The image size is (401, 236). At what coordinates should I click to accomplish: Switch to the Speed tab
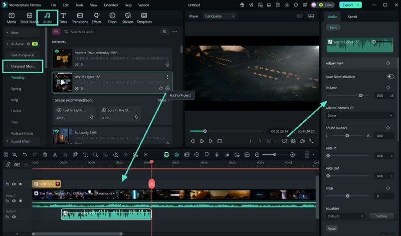pyautogui.click(x=352, y=17)
